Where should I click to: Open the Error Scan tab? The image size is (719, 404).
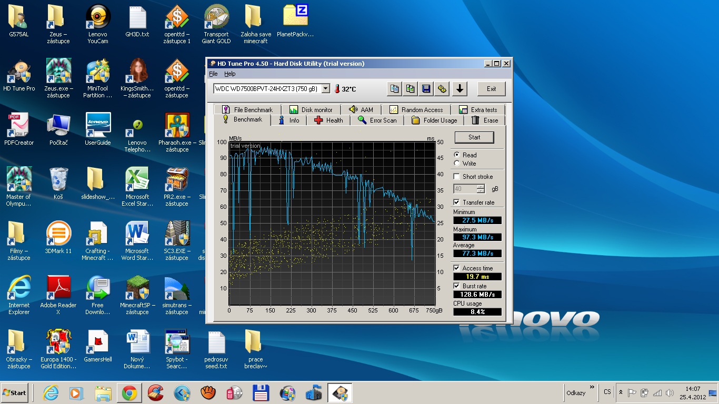[x=377, y=120]
